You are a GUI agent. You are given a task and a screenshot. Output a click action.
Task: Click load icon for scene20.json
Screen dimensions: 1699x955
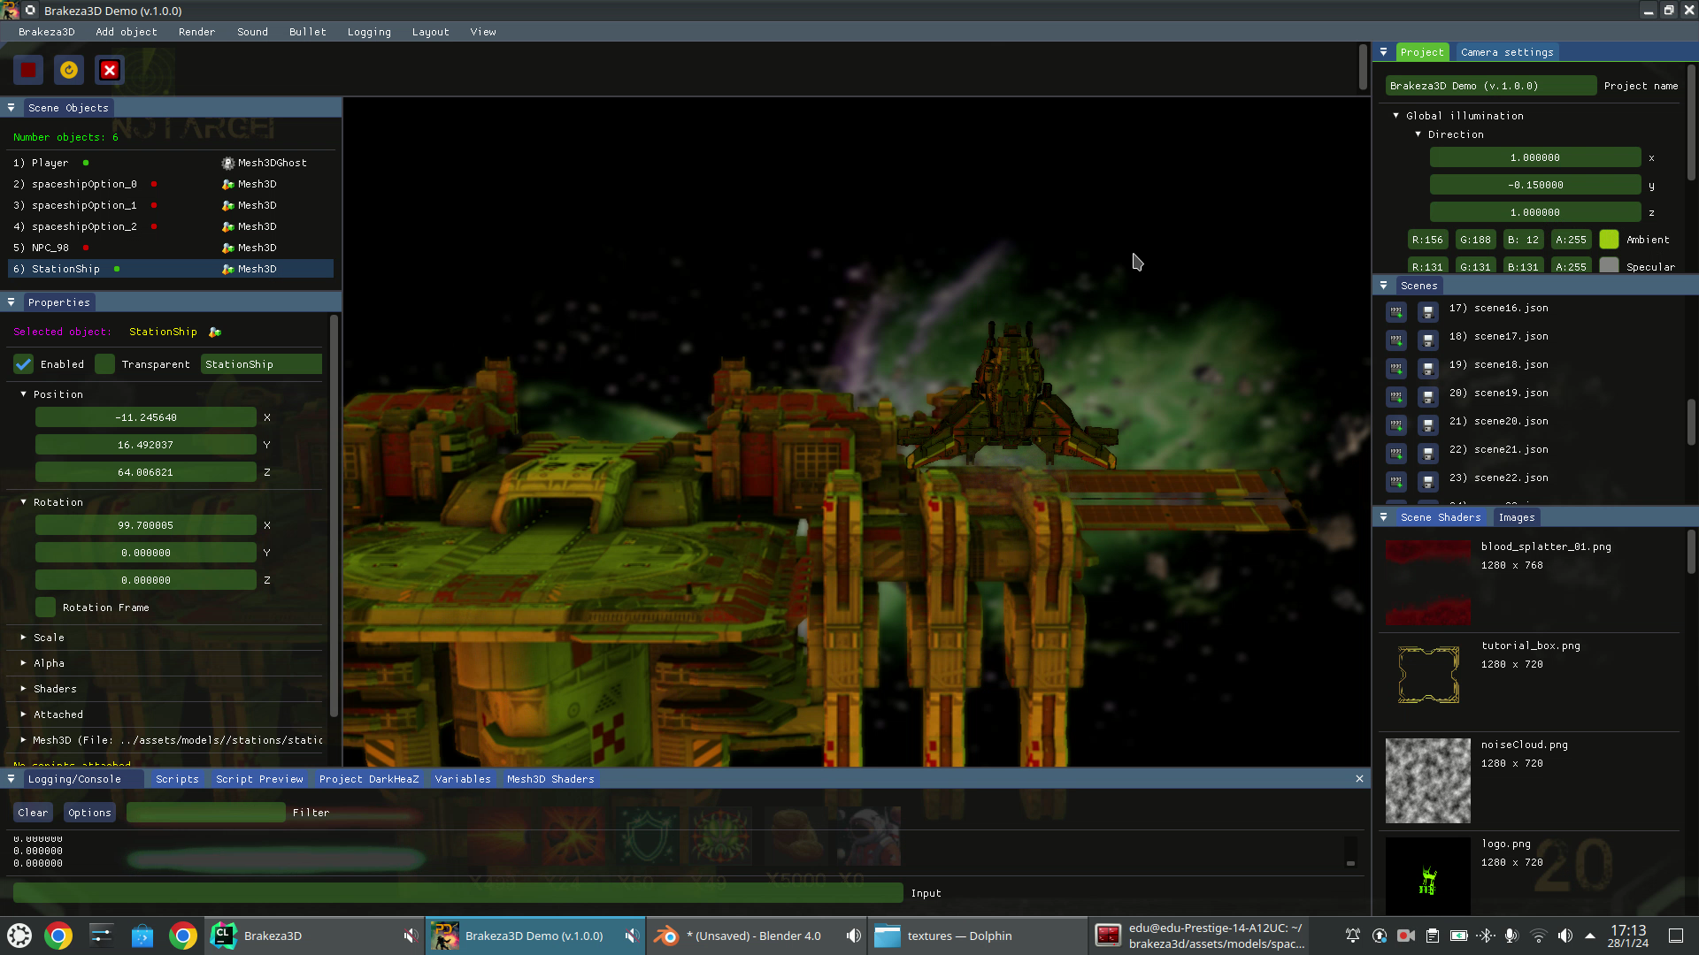[x=1396, y=424]
